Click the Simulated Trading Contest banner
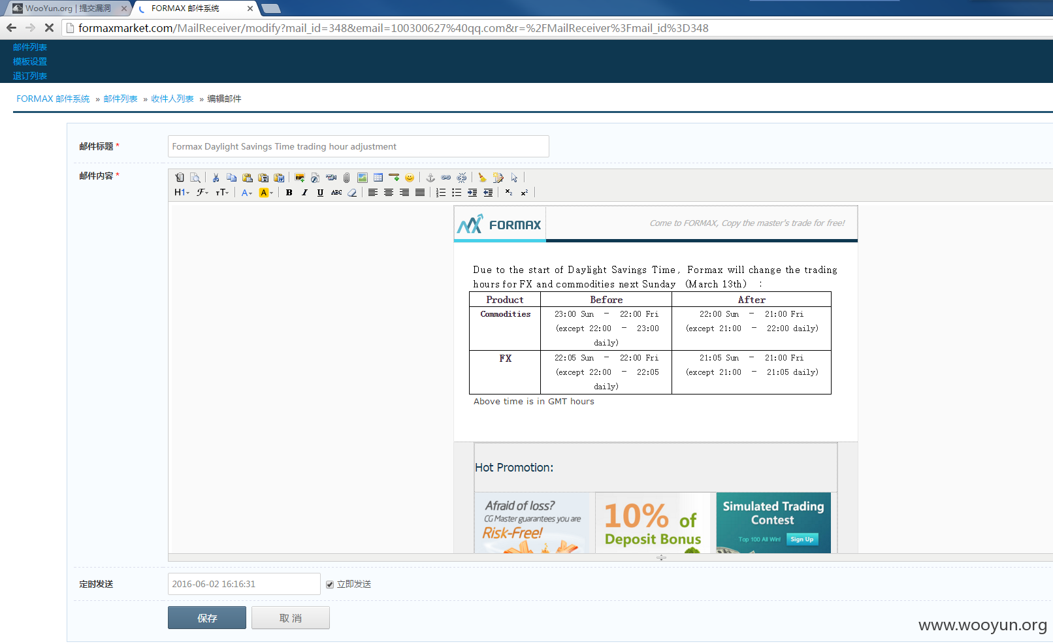The height and width of the screenshot is (644, 1053). (x=773, y=523)
